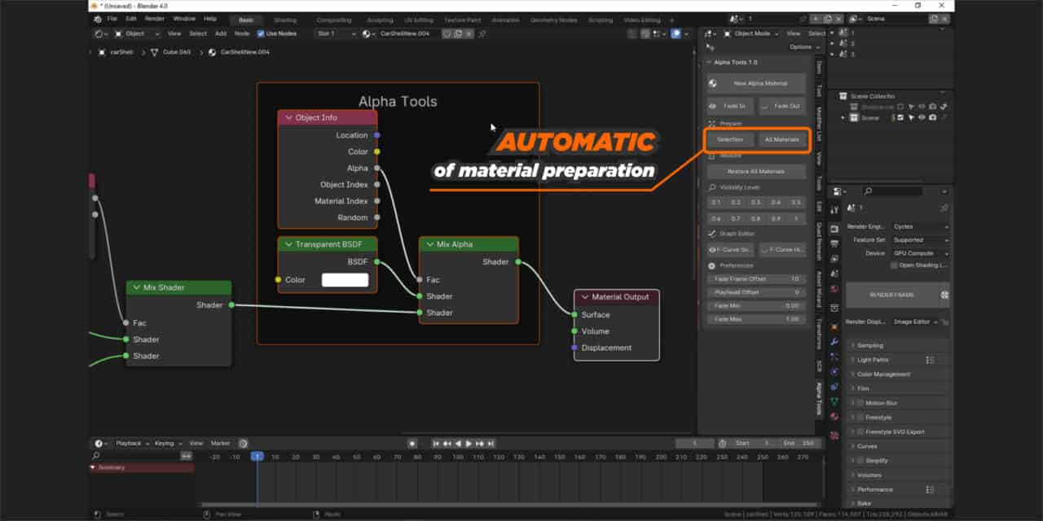Viewport: 1043px width, 521px height.
Task: Switch to the Geometry Nodes workspace tab
Action: tap(553, 20)
